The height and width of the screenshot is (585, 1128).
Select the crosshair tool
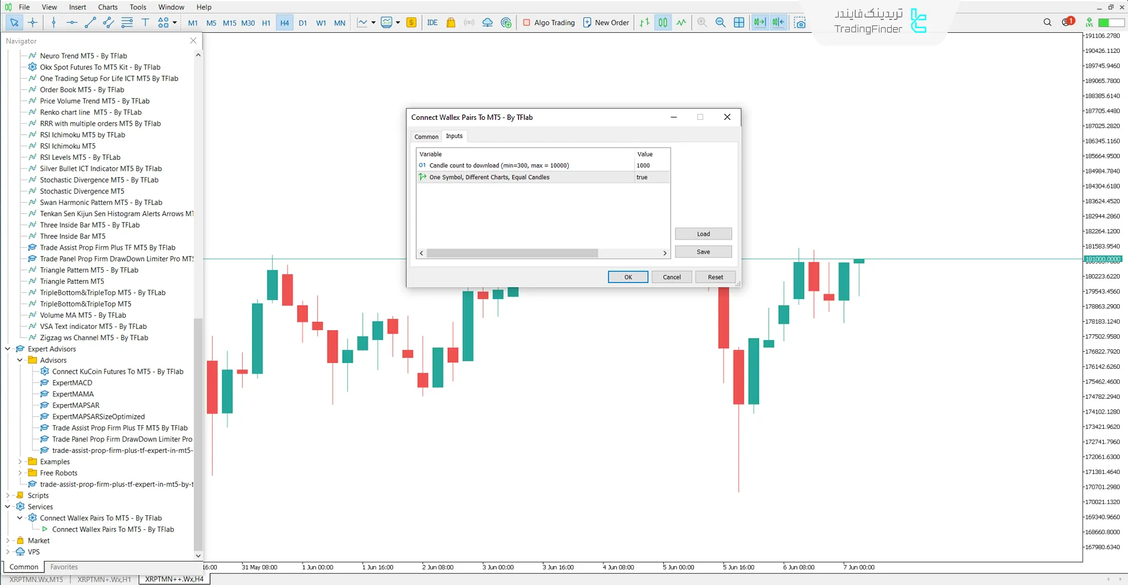[x=32, y=22]
